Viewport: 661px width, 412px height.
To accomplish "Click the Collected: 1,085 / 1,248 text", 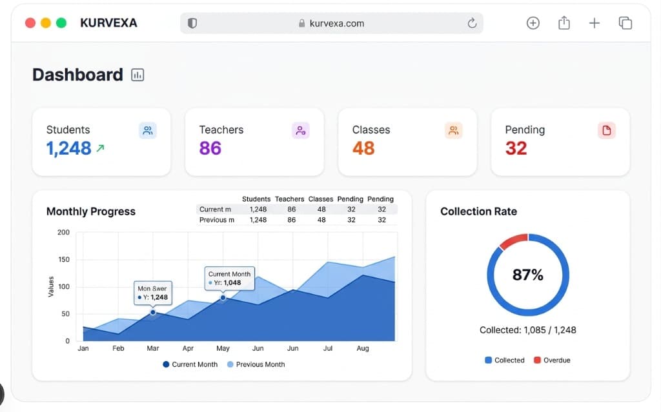I will pyautogui.click(x=528, y=330).
